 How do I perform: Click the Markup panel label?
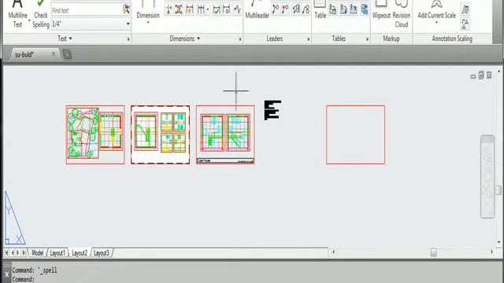391,39
